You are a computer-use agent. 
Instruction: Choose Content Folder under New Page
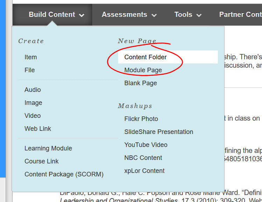pyautogui.click(x=145, y=57)
